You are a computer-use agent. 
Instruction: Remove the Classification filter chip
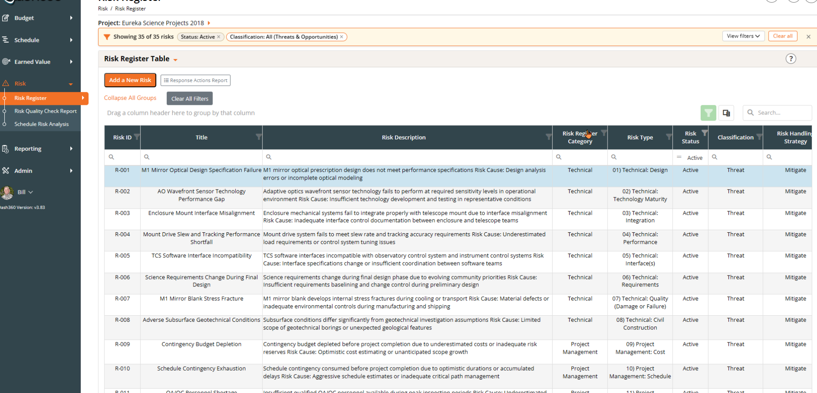point(342,37)
